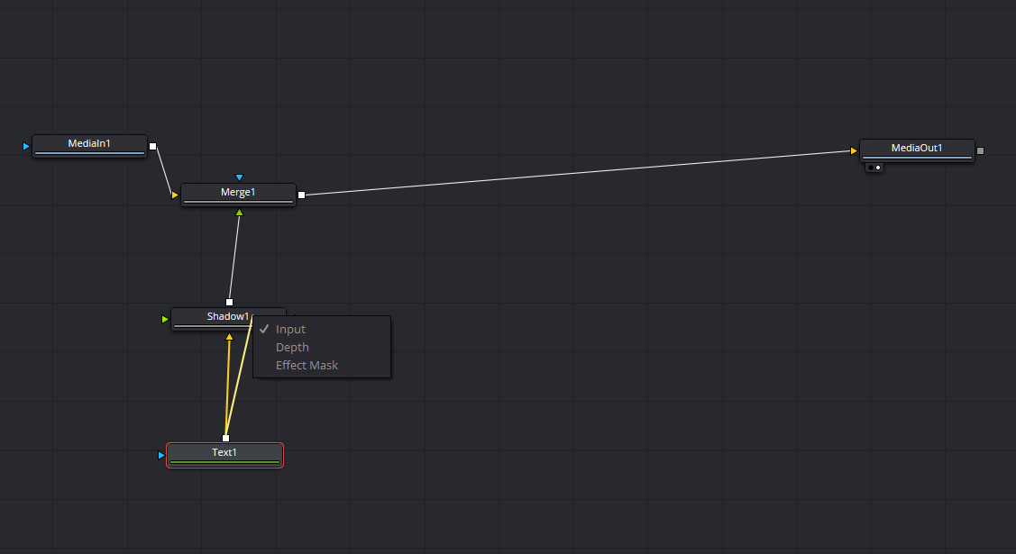Image resolution: width=1016 pixels, height=554 pixels.
Task: Click Merge1's blue effect mask triangle on top
Action: click(239, 177)
